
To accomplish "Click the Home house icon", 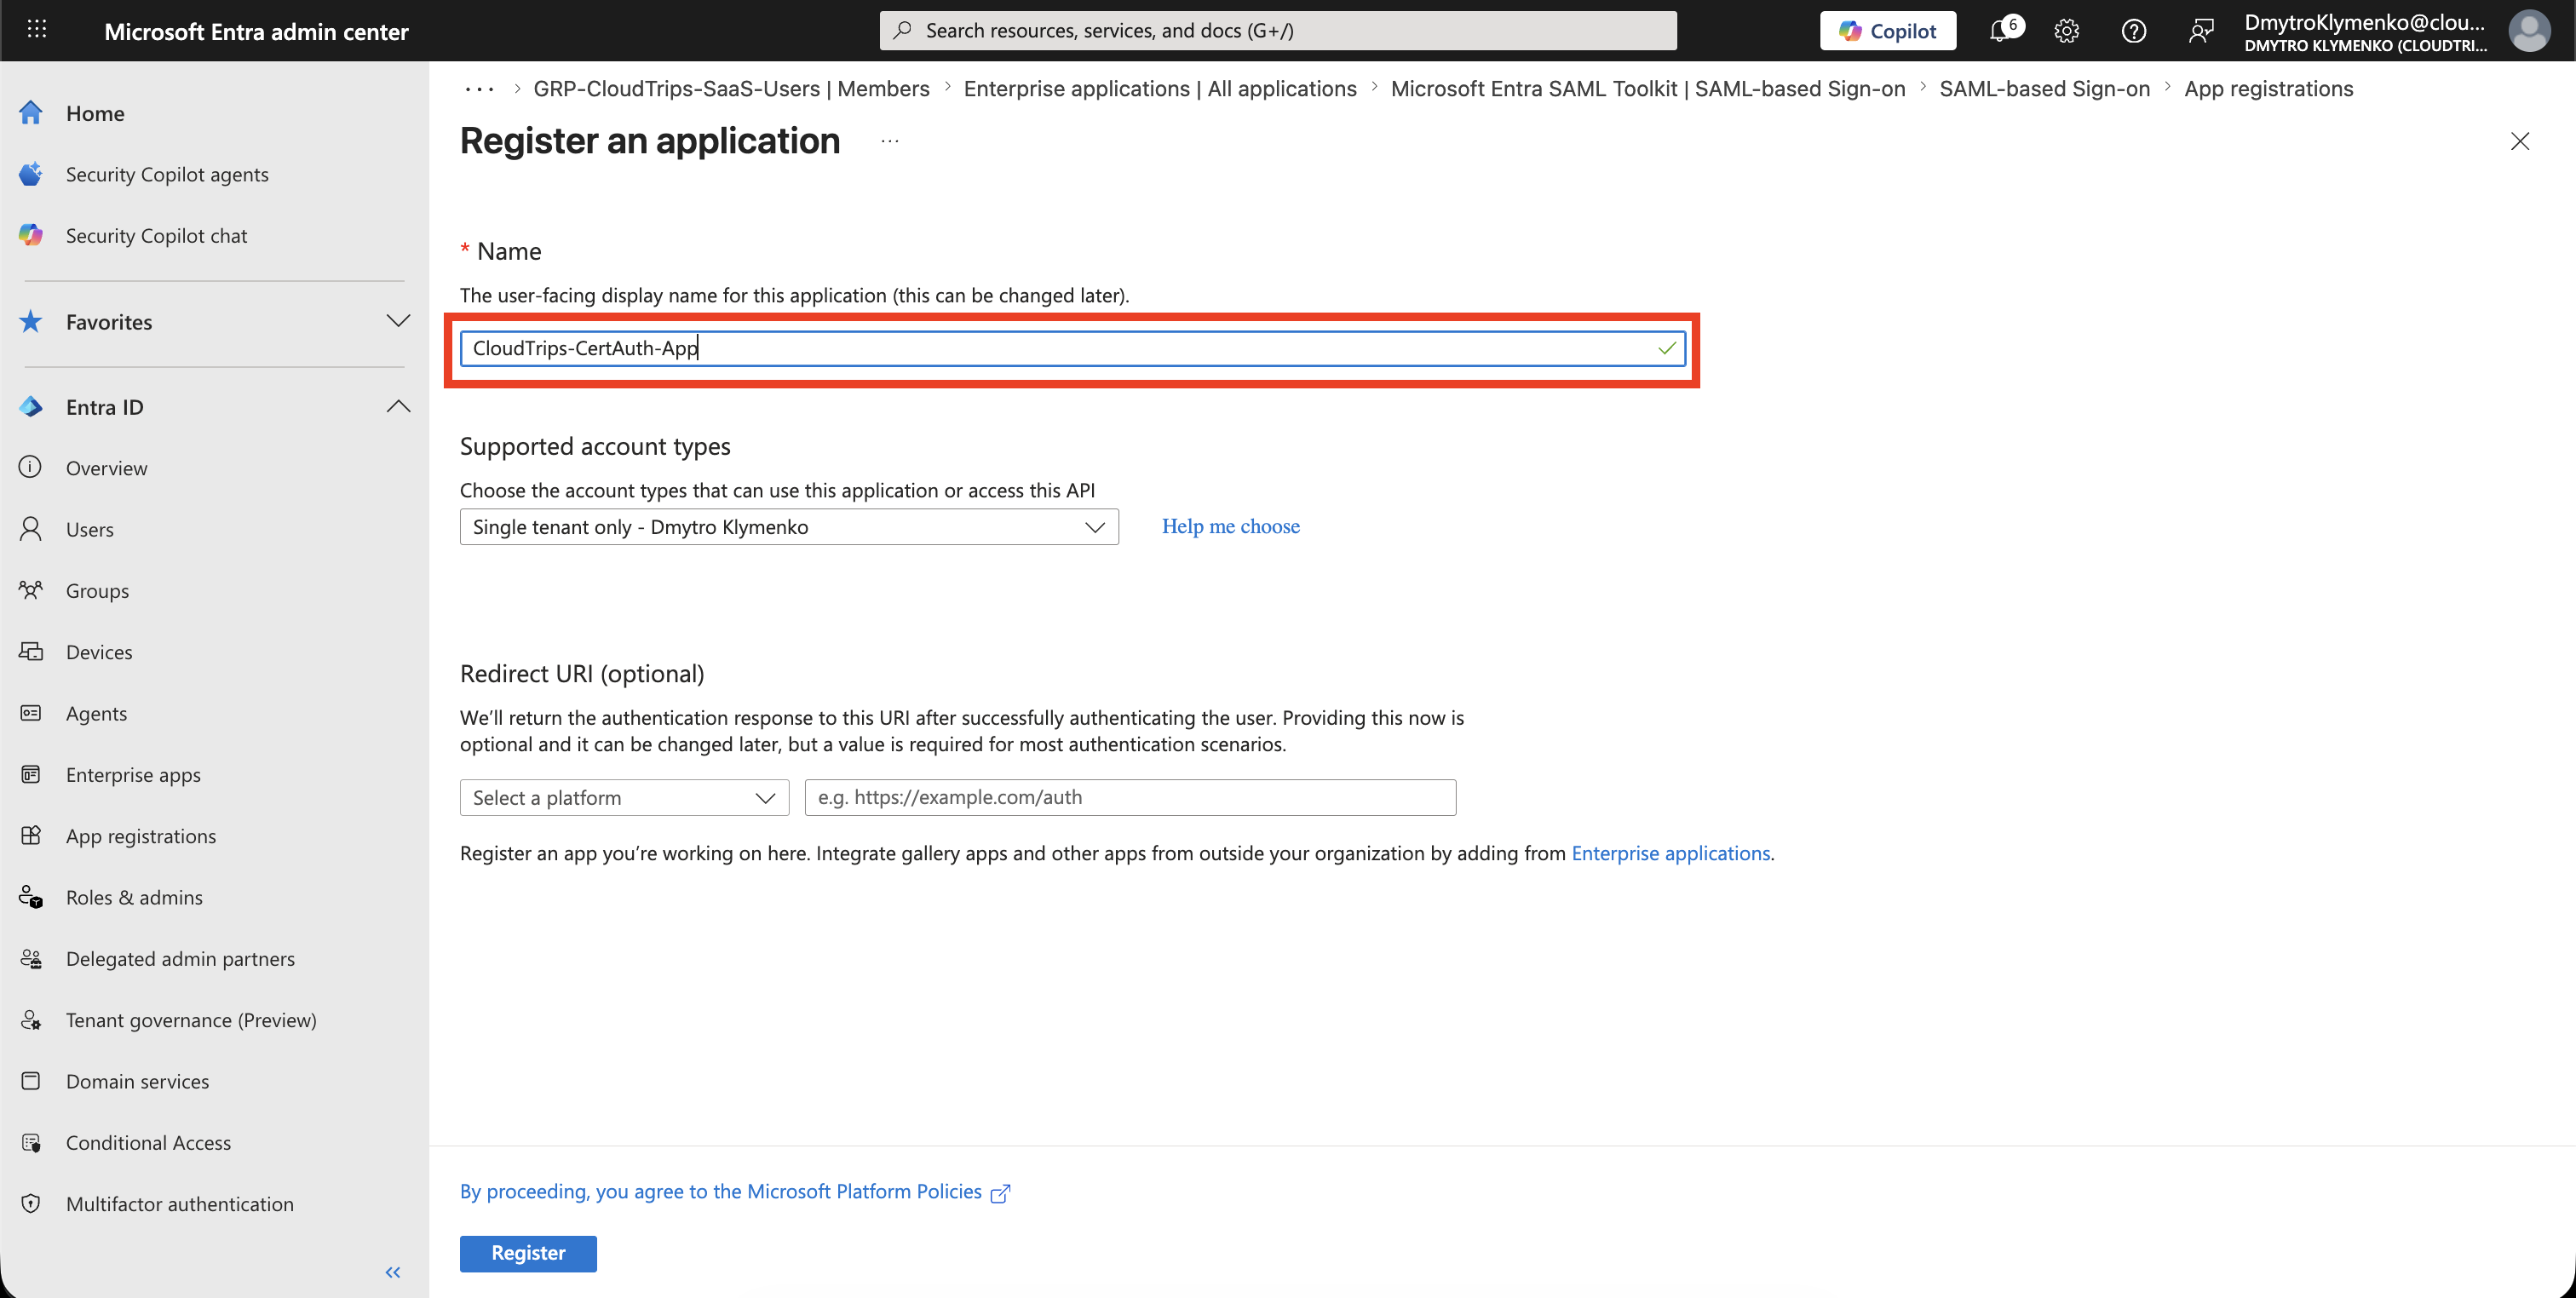I will 31,113.
